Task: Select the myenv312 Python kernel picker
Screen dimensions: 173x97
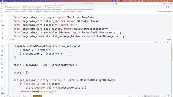Action: tap(164, 12)
